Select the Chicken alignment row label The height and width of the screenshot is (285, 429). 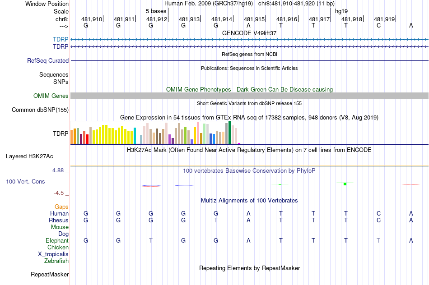[x=58, y=247]
